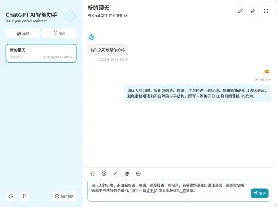Open the 面具 (masks) button
The width and height of the screenshot is (277, 207).
23,34
